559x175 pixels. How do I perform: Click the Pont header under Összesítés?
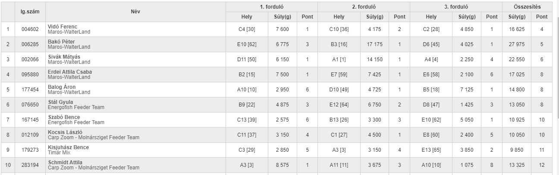pos(542,17)
